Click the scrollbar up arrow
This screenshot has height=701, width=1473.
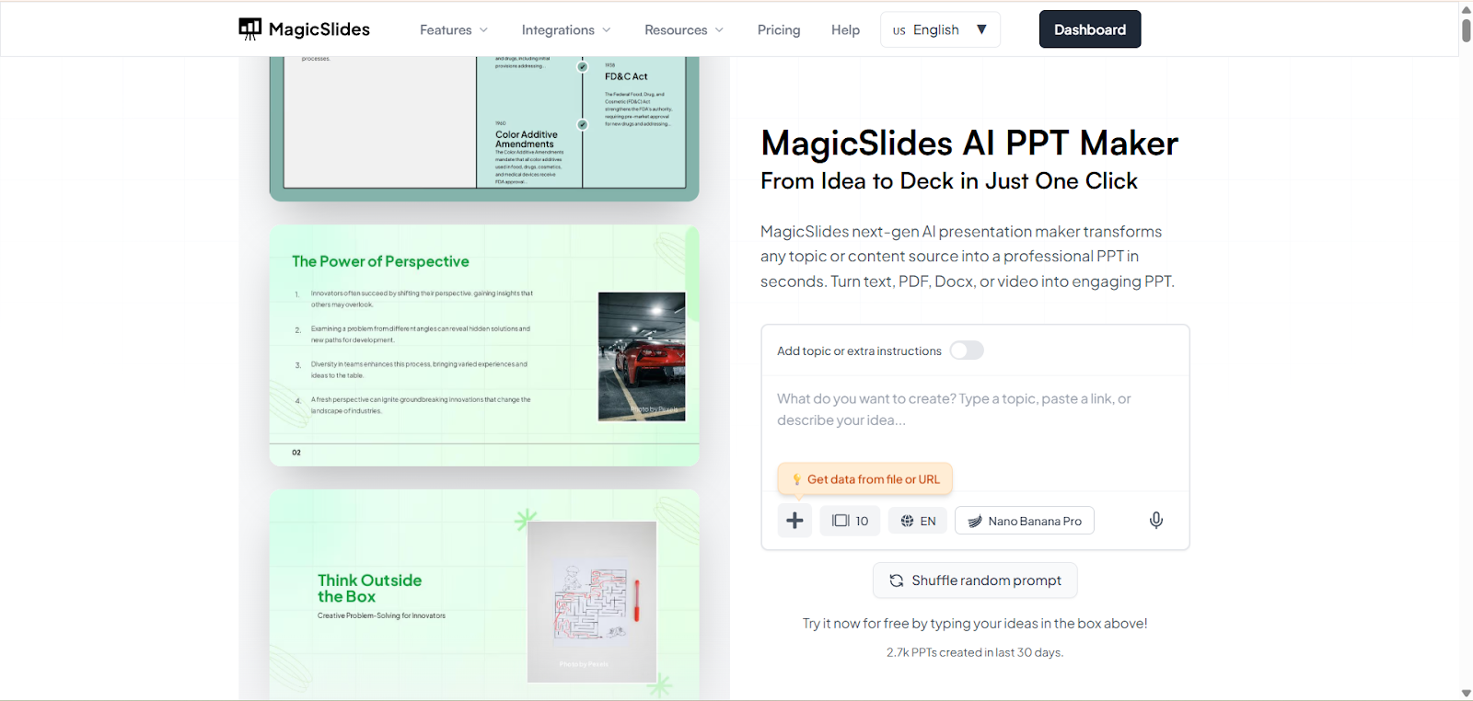(1466, 9)
